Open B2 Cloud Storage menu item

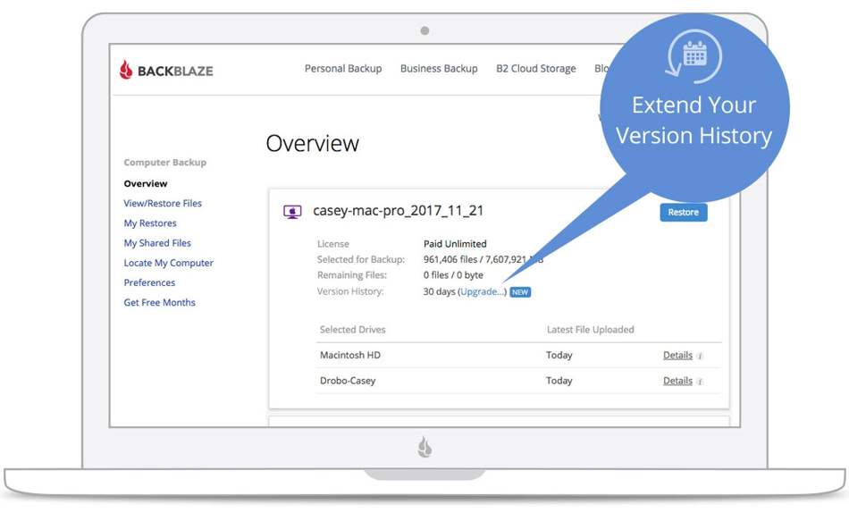[x=535, y=69]
